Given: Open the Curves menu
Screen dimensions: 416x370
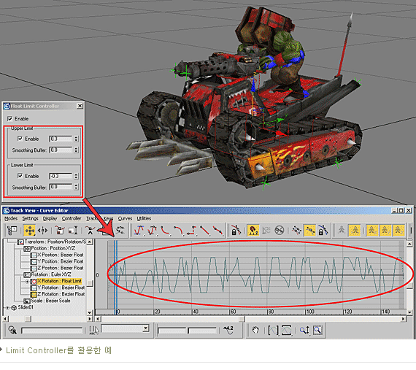Looking at the screenshot, I should pyautogui.click(x=125, y=218).
